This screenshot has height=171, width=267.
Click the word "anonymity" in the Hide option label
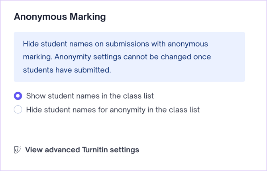click(x=128, y=110)
